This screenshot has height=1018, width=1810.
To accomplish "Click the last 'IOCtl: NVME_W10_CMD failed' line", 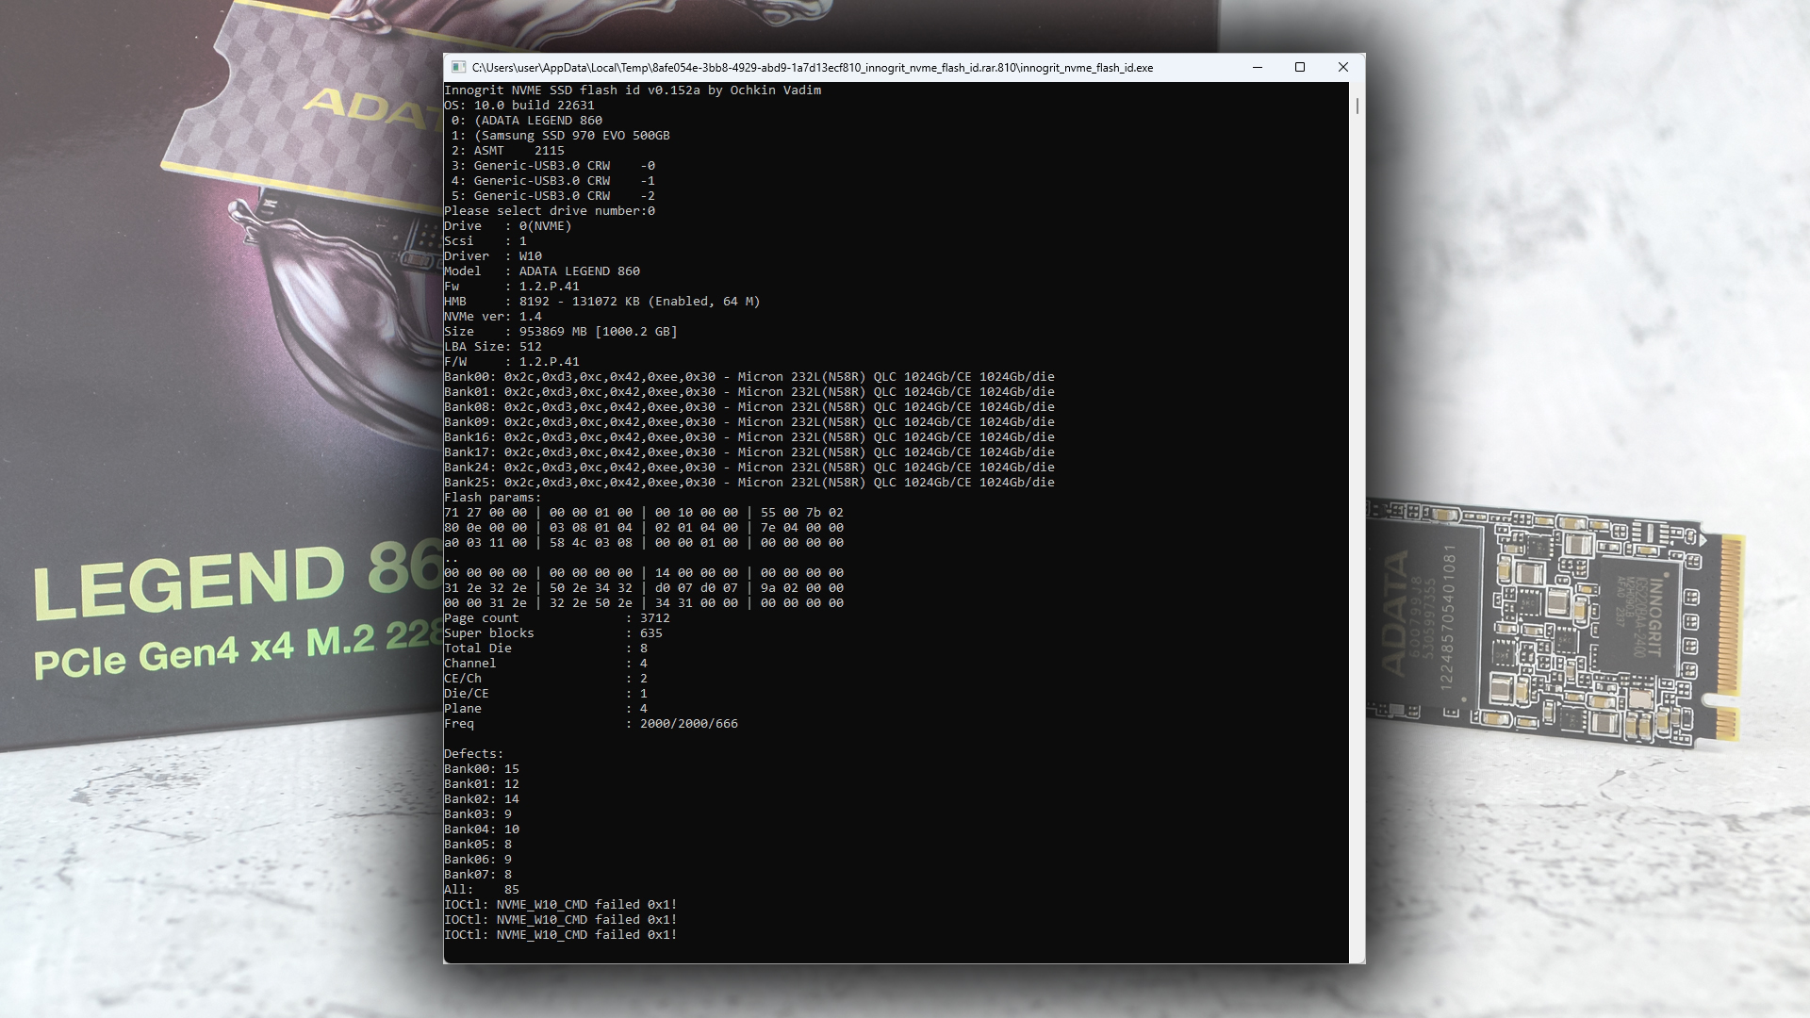I will coord(561,935).
